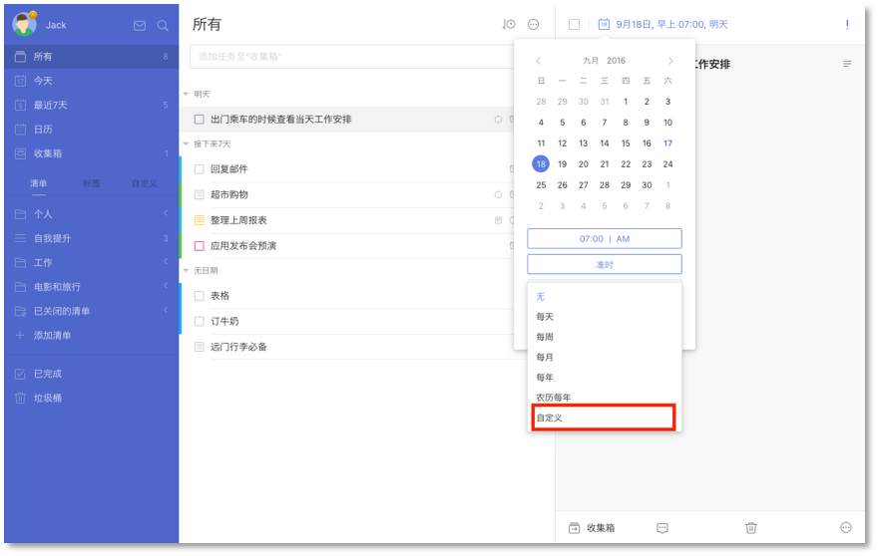Check off the 回复邮件 task
This screenshot has width=878, height=556.
(200, 169)
